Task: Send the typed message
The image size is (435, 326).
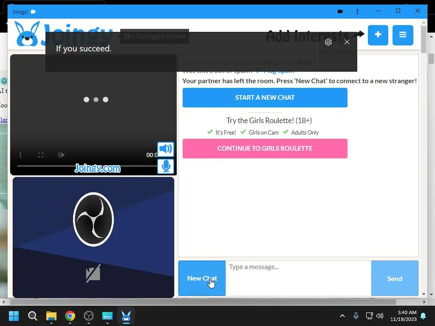Action: (x=395, y=278)
